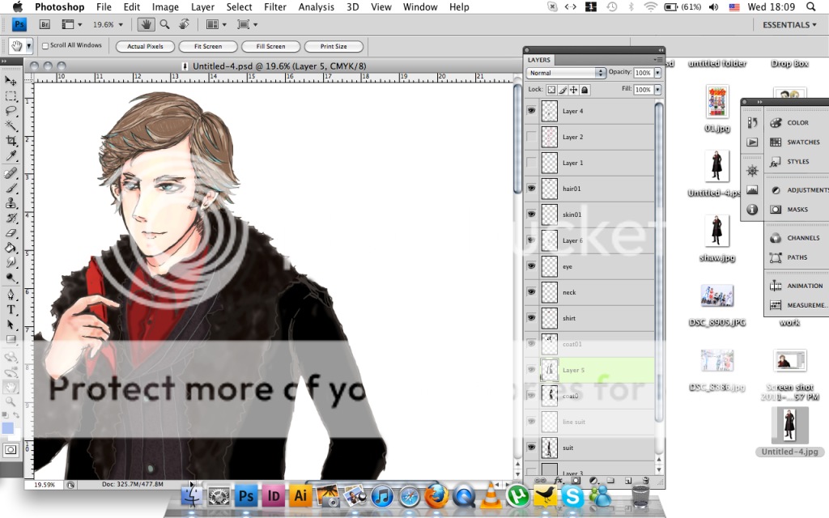Select the Paint Bucket tool
This screenshot has width=829, height=518.
pos(11,248)
